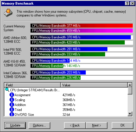The height and width of the screenshot is (132, 136).
Task: Click the Value column header
Action: coord(94,85)
